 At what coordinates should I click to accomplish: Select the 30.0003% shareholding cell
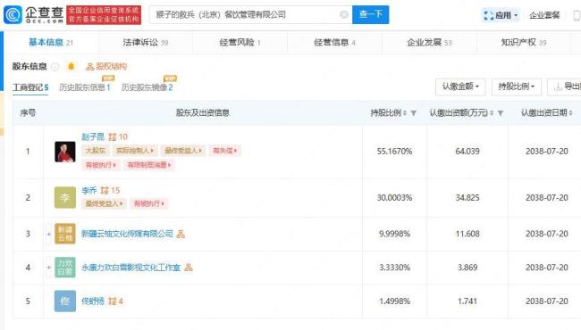click(394, 198)
